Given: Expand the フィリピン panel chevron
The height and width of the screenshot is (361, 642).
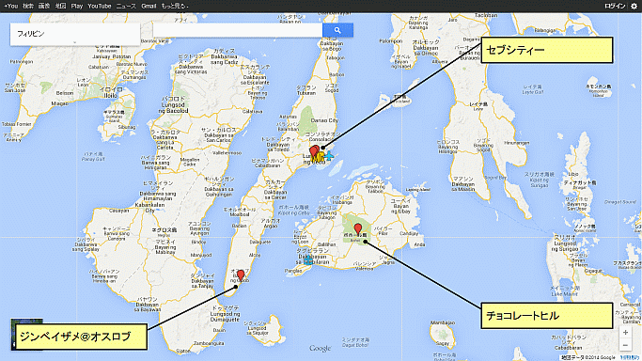Looking at the screenshot, I should click(x=74, y=42).
